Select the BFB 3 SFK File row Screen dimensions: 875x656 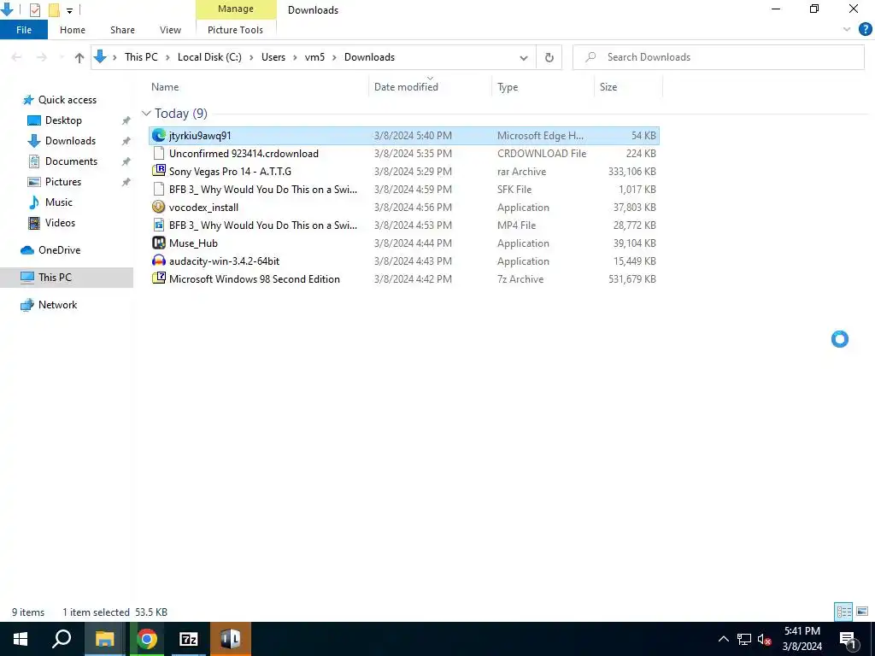coord(403,189)
